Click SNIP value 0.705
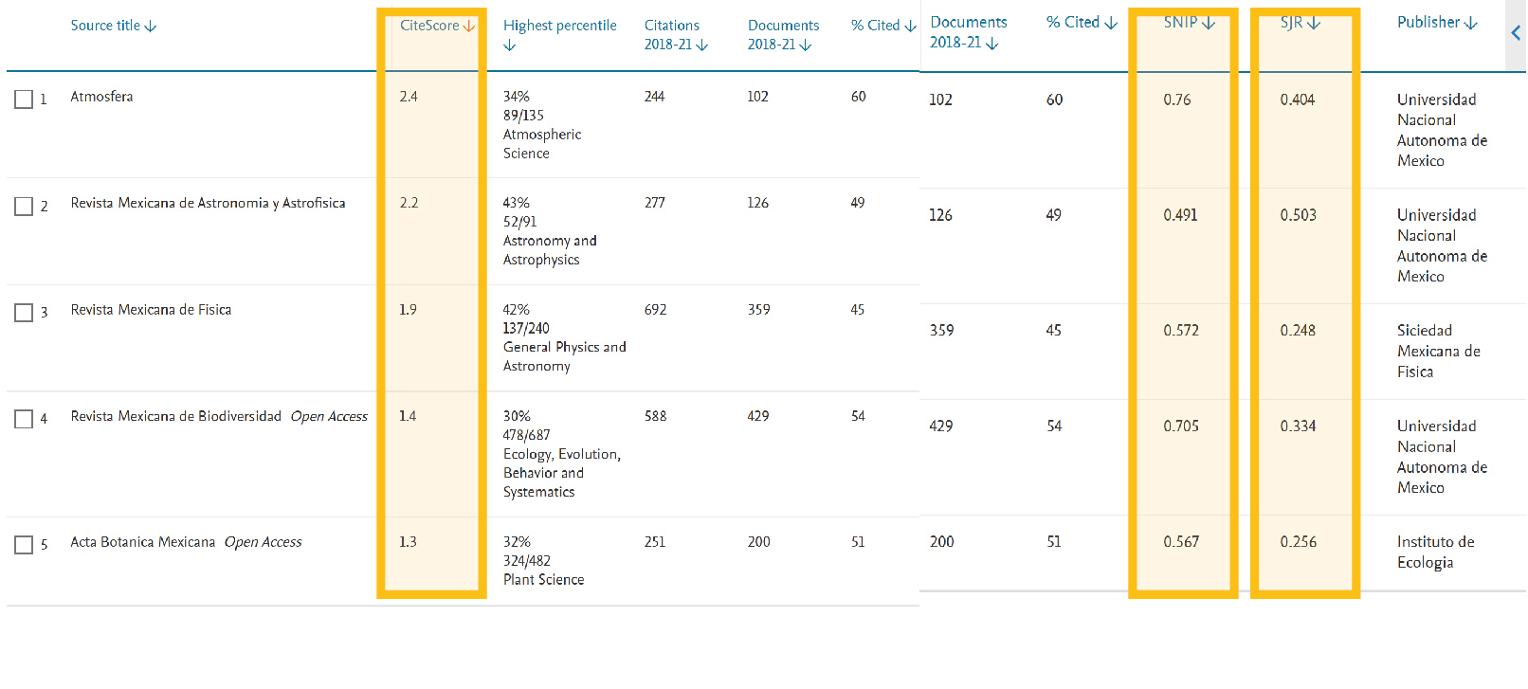 [1181, 426]
